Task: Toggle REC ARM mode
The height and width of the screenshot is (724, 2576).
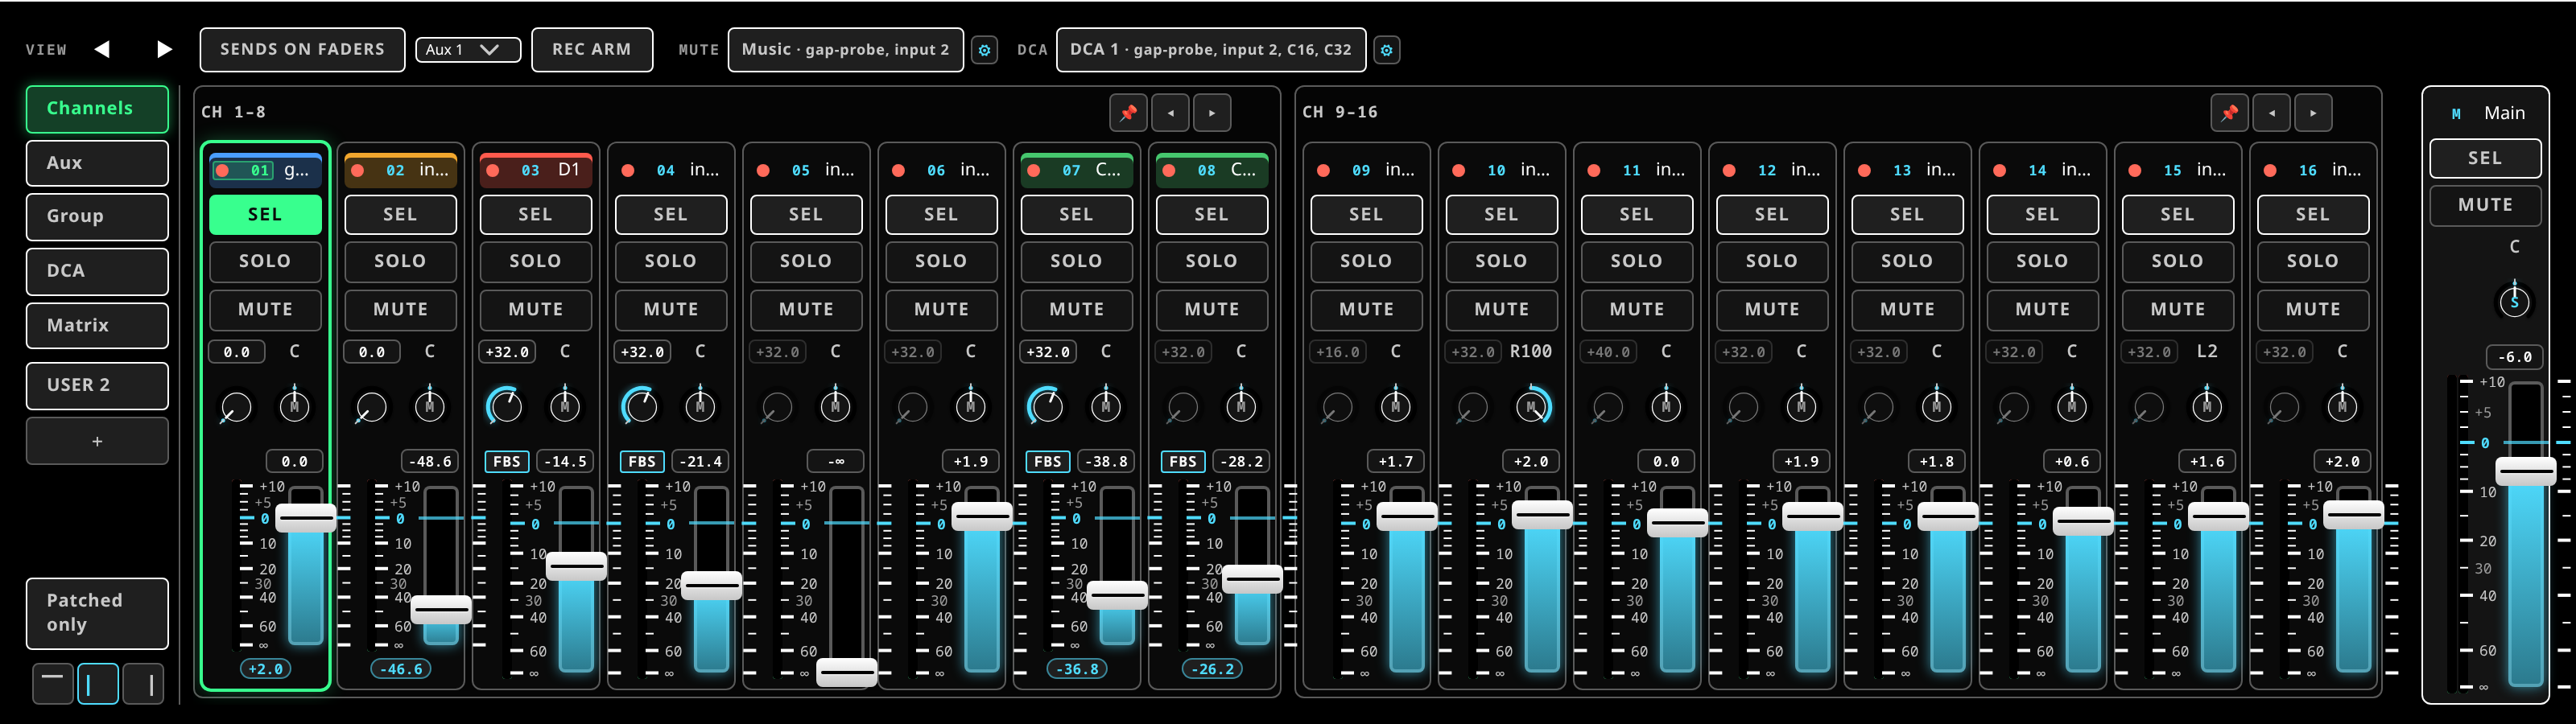Action: pos(592,50)
